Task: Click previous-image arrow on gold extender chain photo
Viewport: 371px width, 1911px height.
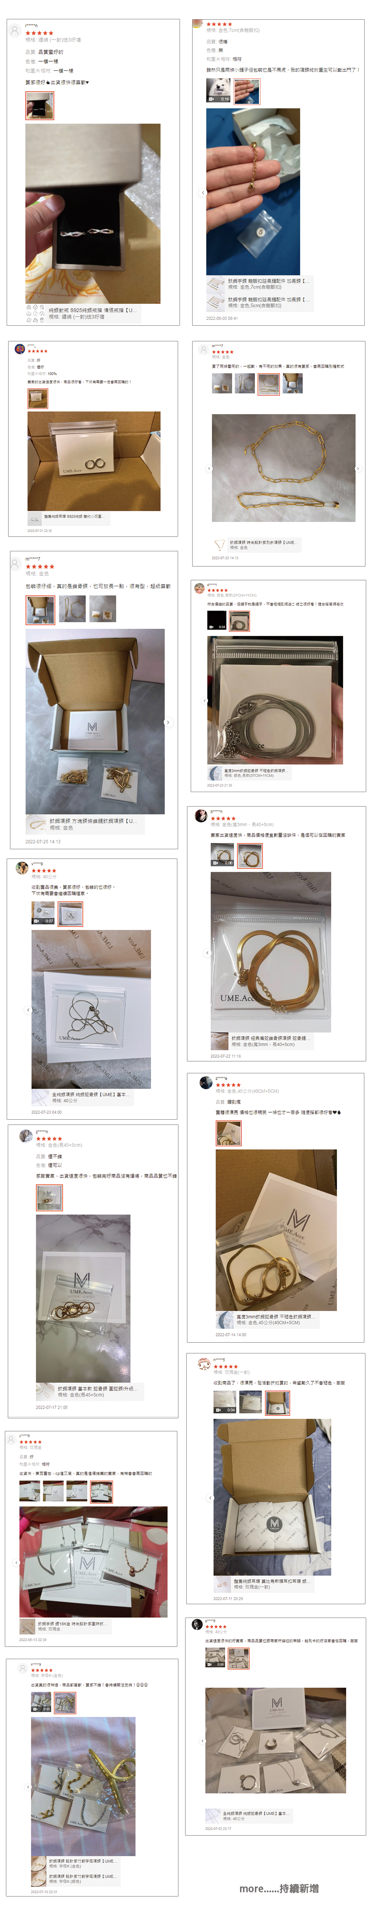Action: pos(203,193)
